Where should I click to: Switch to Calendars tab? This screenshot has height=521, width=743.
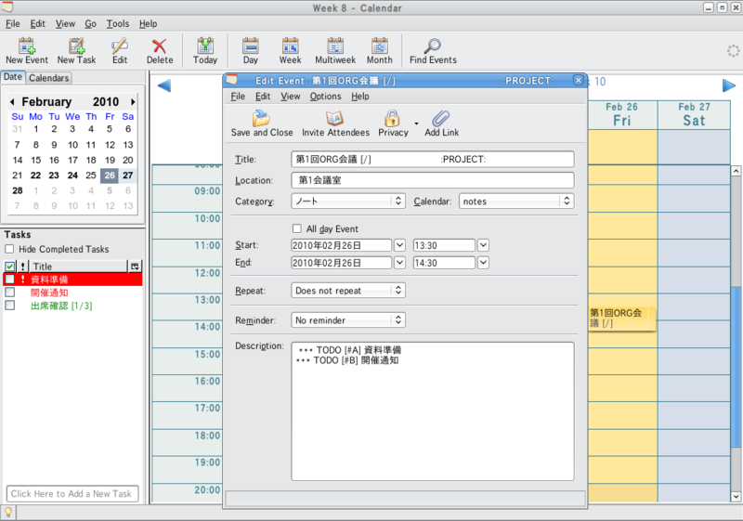(49, 78)
